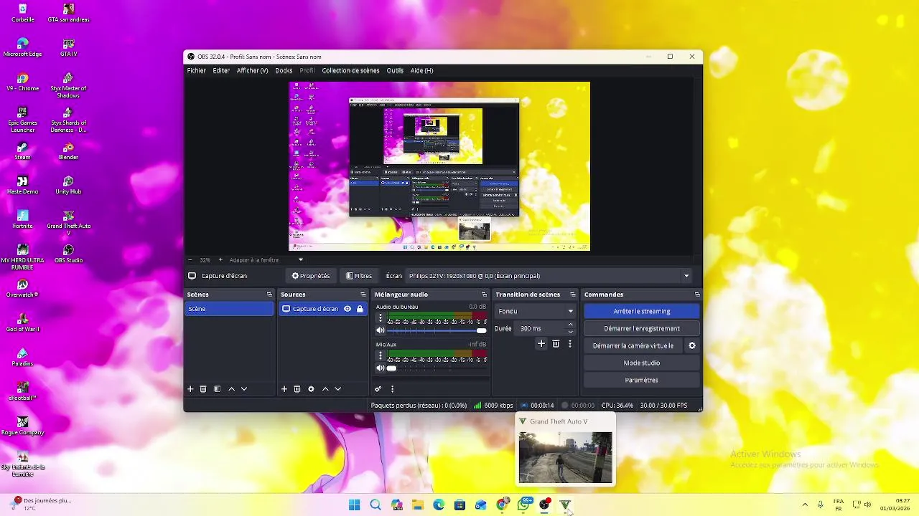This screenshot has height=516, width=919.
Task: Open source Filtres button
Action: tap(359, 276)
